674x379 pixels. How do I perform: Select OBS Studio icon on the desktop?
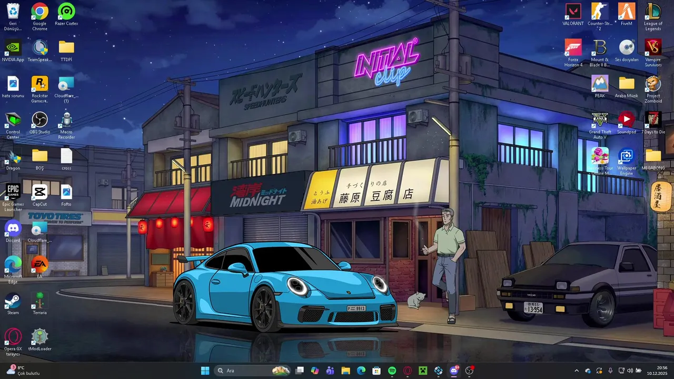tap(39, 123)
